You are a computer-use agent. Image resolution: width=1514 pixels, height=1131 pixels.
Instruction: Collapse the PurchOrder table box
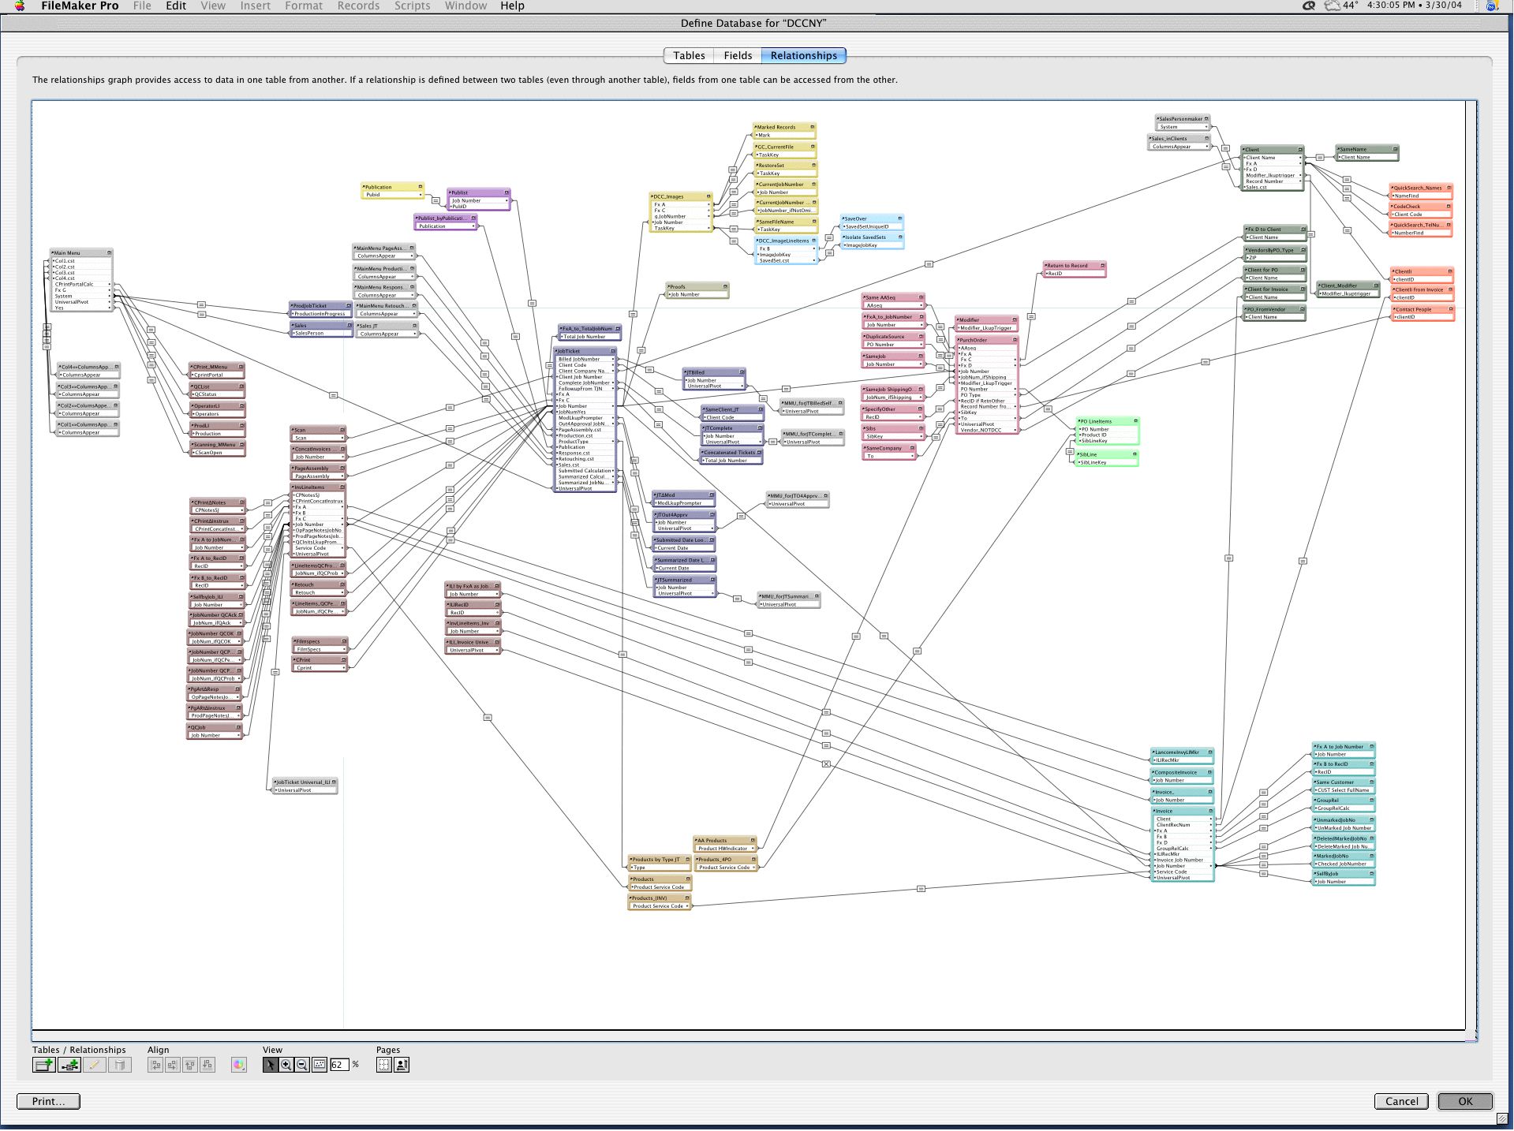tap(1015, 340)
